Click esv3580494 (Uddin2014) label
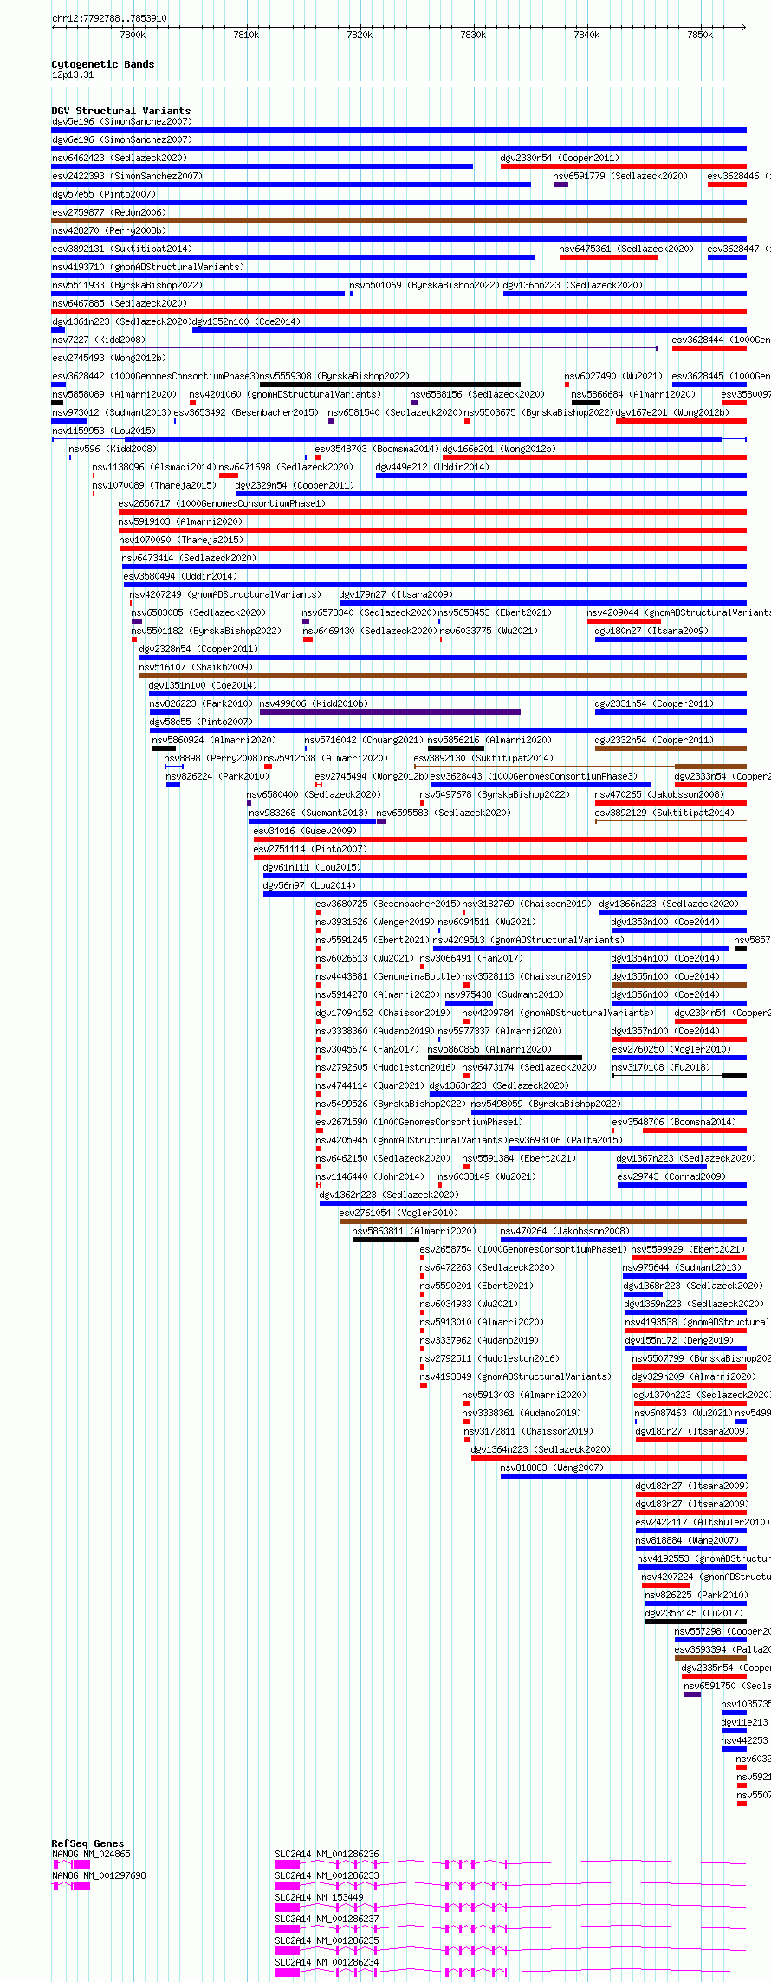This screenshot has height=1982, width=771. click(180, 577)
